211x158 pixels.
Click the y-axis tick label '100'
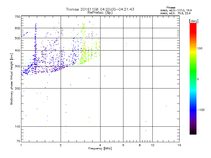17,127
